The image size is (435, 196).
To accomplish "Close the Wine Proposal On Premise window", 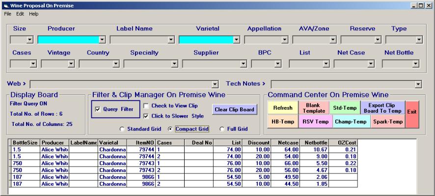I will point(428,5).
